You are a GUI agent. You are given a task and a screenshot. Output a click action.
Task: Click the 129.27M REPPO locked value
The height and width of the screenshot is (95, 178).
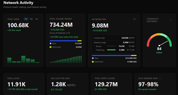coord(106,85)
